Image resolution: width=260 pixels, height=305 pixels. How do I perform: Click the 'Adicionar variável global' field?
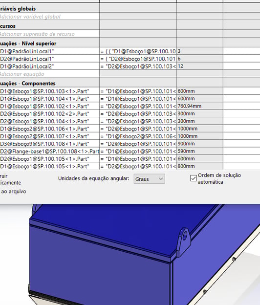click(x=49, y=17)
